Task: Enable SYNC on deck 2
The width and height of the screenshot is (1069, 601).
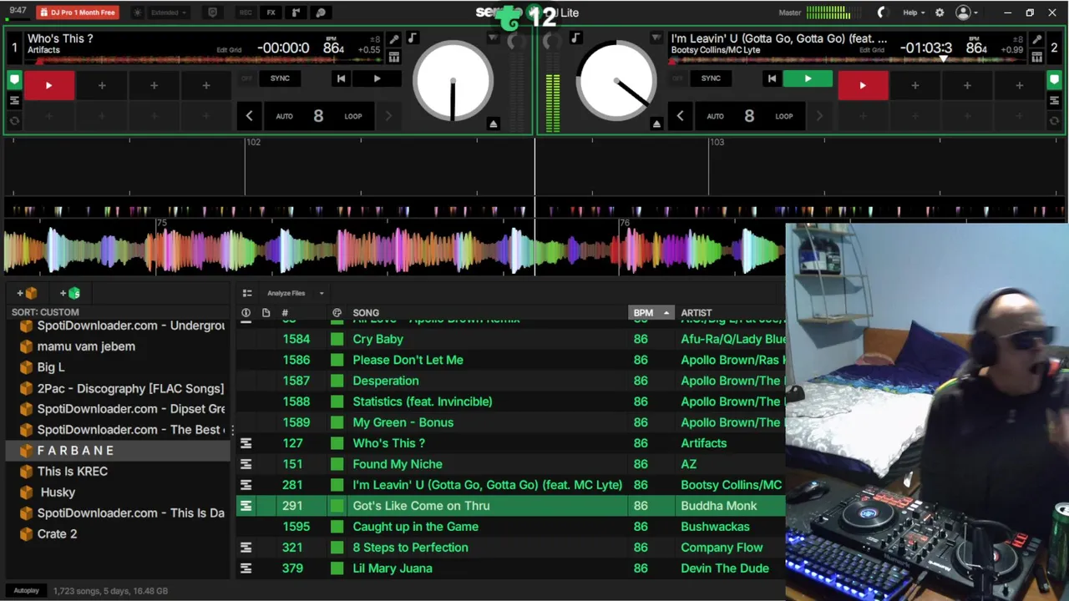Action: 711,78
